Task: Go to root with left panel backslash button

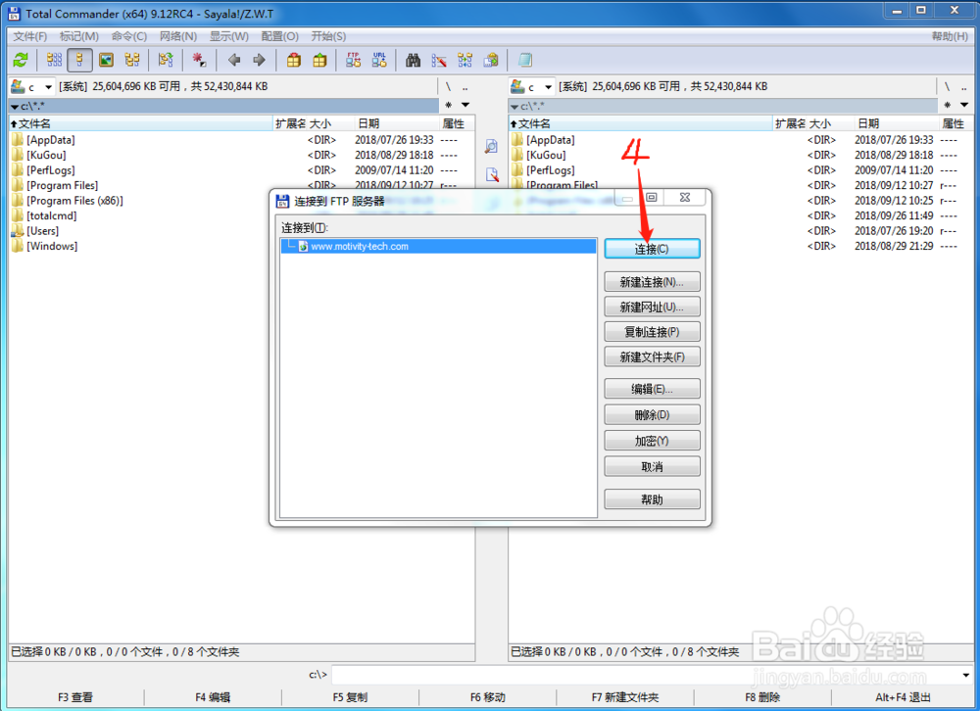Action: coord(448,87)
